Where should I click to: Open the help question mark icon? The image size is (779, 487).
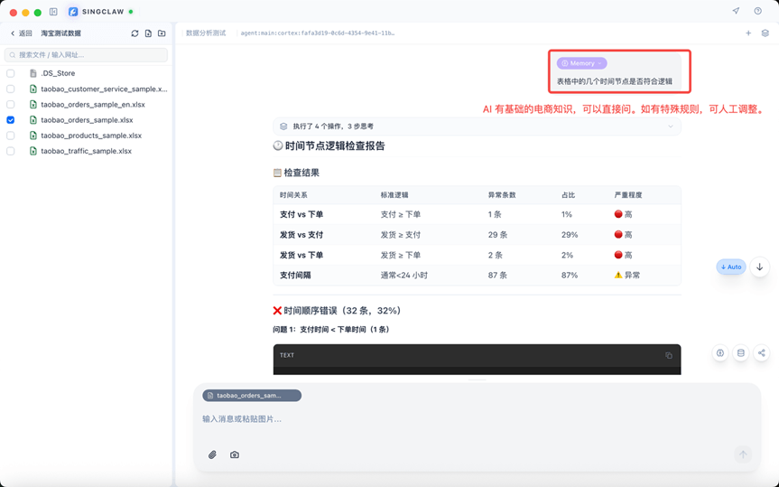pyautogui.click(x=757, y=11)
